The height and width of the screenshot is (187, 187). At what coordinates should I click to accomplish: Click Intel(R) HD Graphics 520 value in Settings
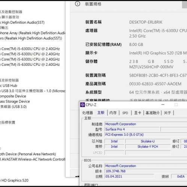pyautogui.click(x=158, y=53)
